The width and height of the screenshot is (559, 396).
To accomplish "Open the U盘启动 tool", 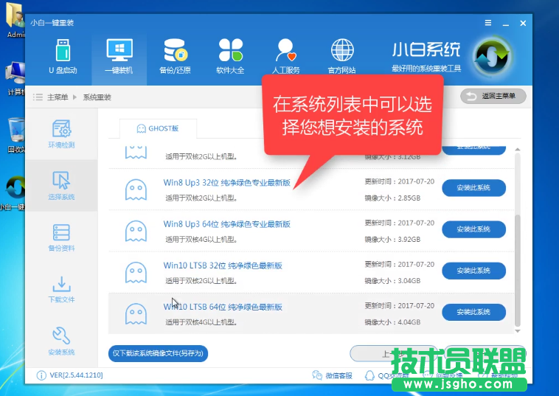I will pyautogui.click(x=63, y=56).
